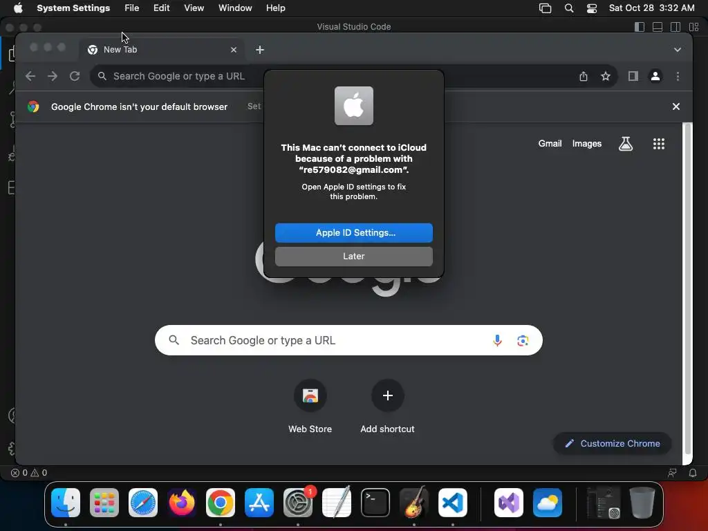Viewport: 708px width, 531px height.
Task: Go back in Chrome
Action: [30, 76]
